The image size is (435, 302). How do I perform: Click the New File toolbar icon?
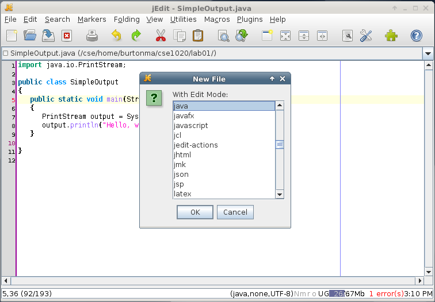(x=12, y=36)
